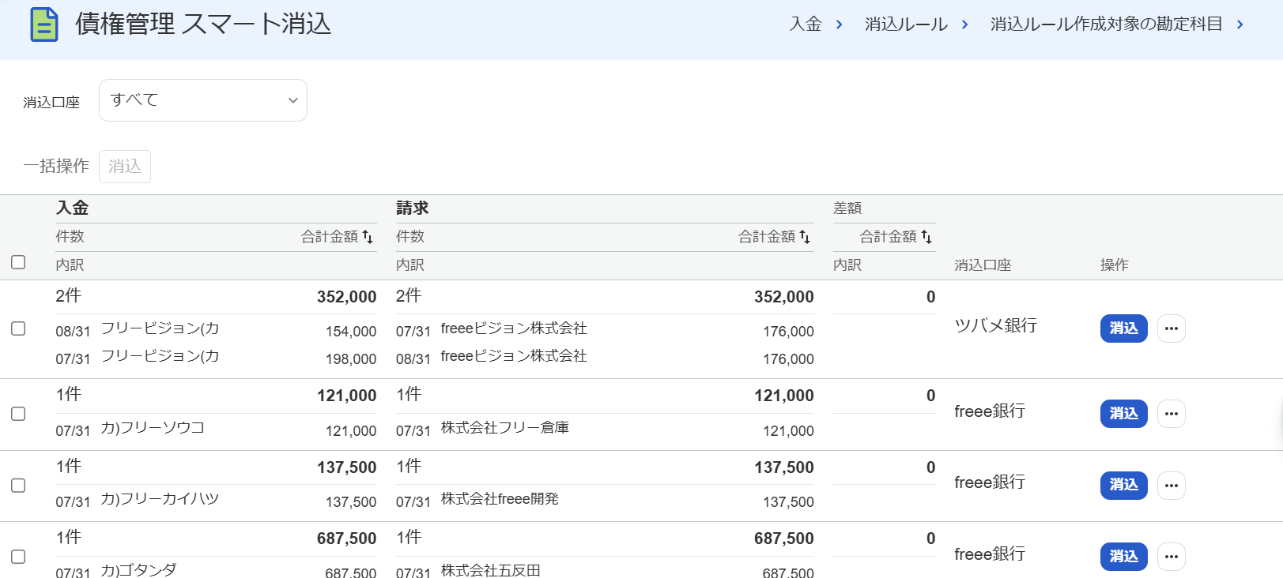The height and width of the screenshot is (578, 1283).
Task: Check the ツバメ銀行 352,000 row checkbox
Action: coord(18,328)
